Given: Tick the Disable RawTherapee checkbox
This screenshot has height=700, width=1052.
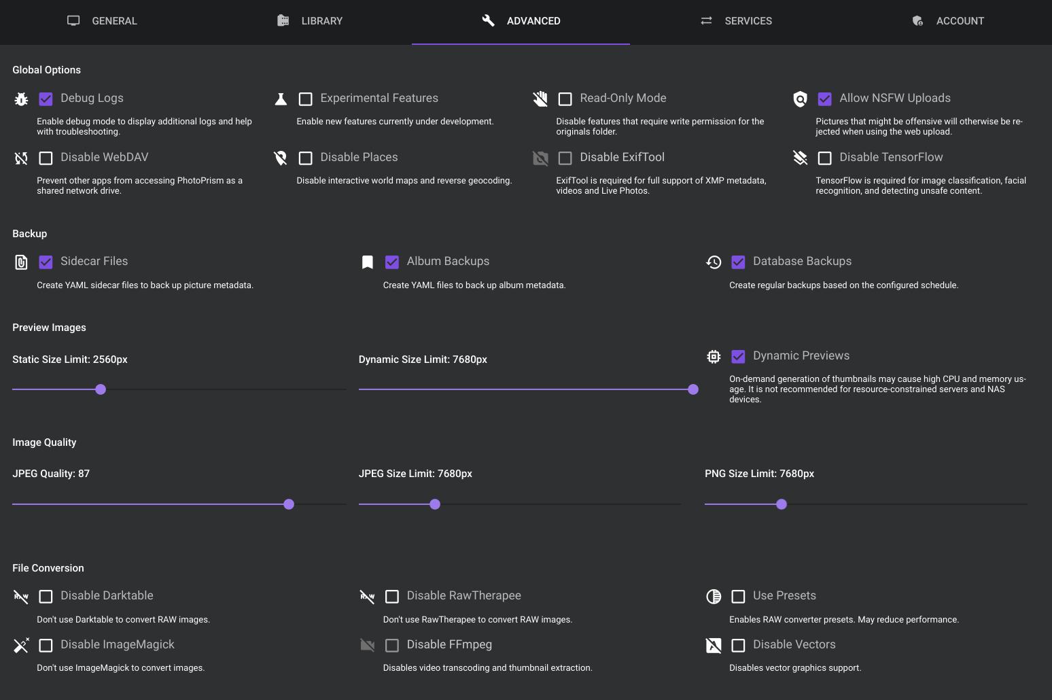Looking at the screenshot, I should pyautogui.click(x=392, y=597).
